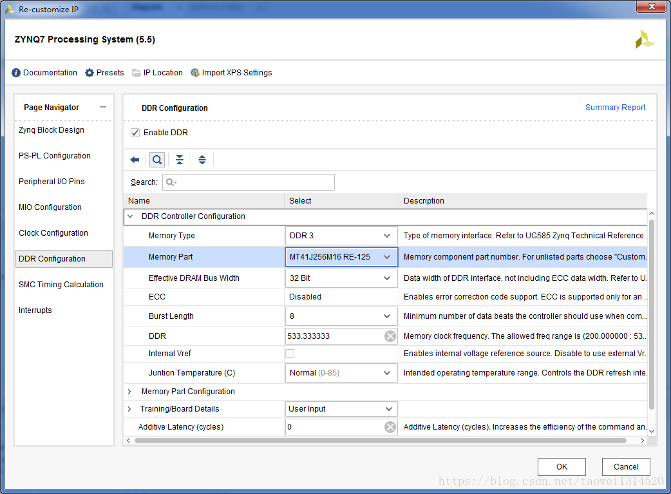Click the Name column header
671x494 pixels.
(204, 201)
